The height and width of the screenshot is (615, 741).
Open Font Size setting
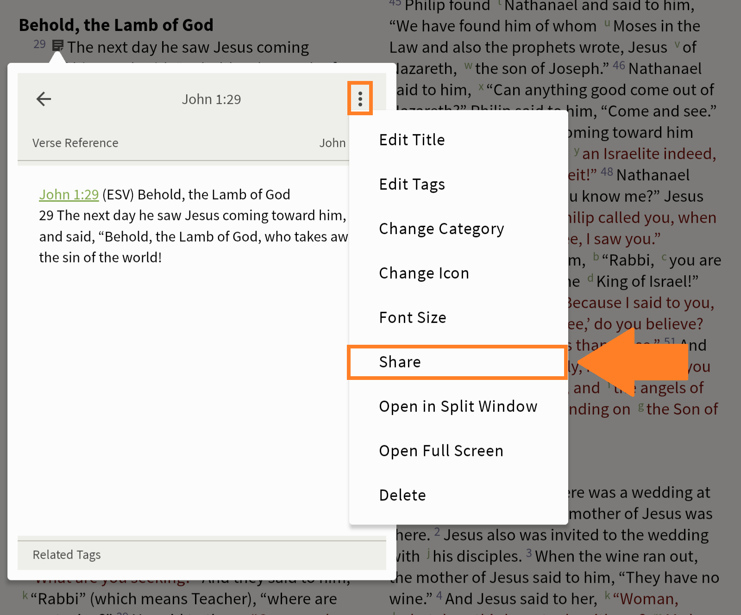click(x=412, y=317)
